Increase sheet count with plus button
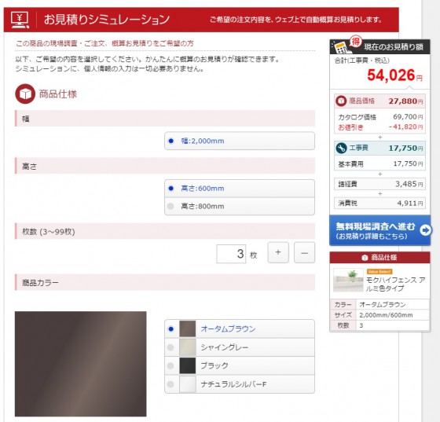This screenshot has height=422, width=440. pyautogui.click(x=278, y=252)
